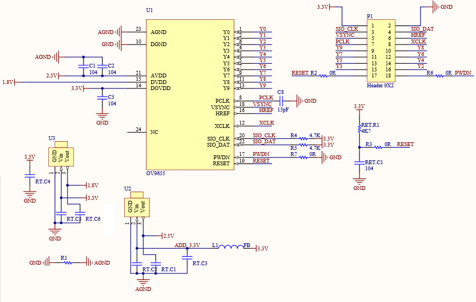Select the RT.C4 capacitor symbol
Image resolution: width=476 pixels, height=302 pixels.
click(30, 176)
